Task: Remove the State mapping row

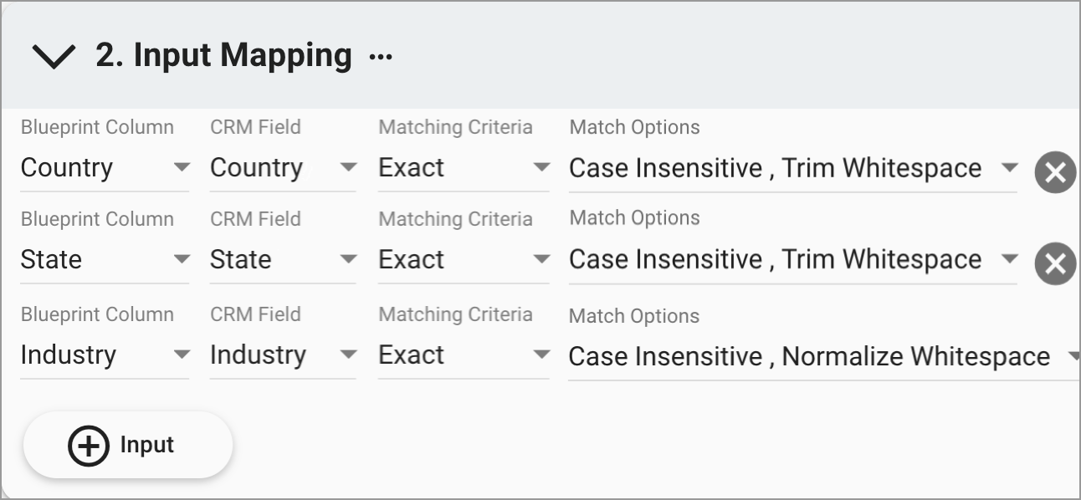Action: 1055,264
